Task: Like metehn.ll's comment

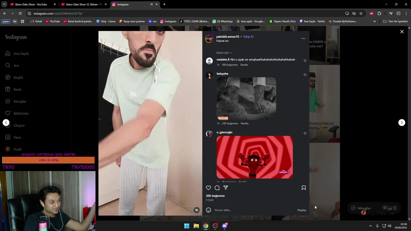Action: click(305, 61)
